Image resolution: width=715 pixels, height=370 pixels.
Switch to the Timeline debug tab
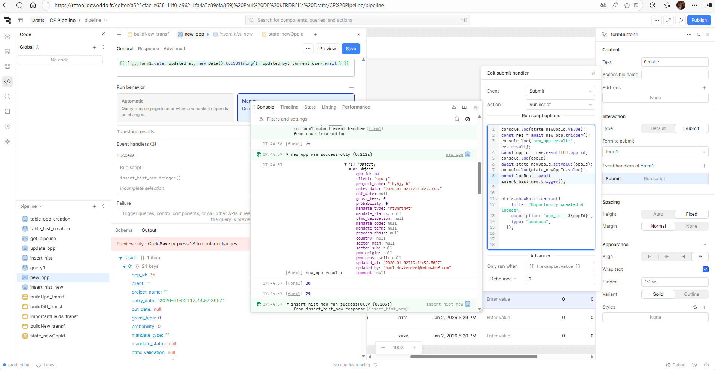tap(289, 107)
